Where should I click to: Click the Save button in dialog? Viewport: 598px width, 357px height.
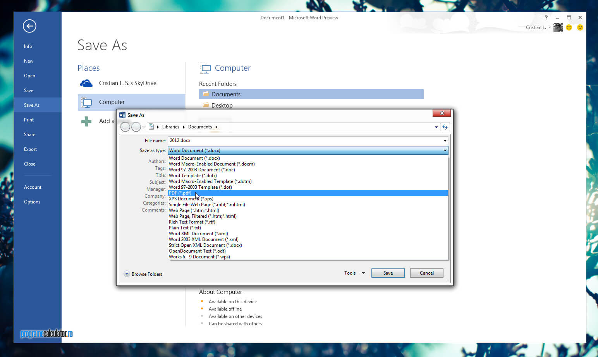[388, 273]
